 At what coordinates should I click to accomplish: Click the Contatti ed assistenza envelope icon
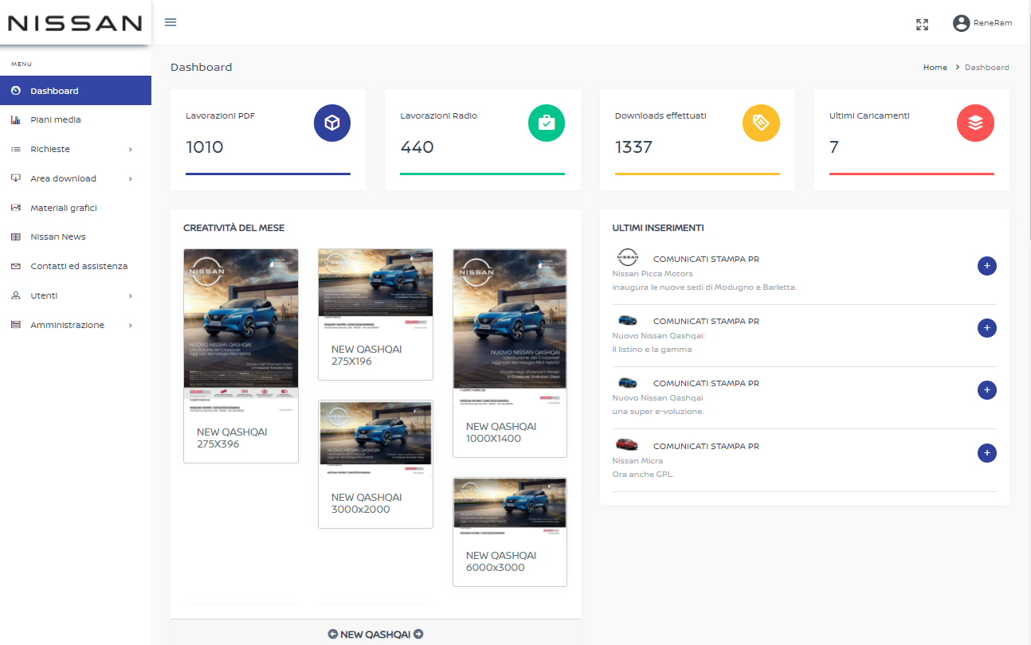pyautogui.click(x=16, y=266)
